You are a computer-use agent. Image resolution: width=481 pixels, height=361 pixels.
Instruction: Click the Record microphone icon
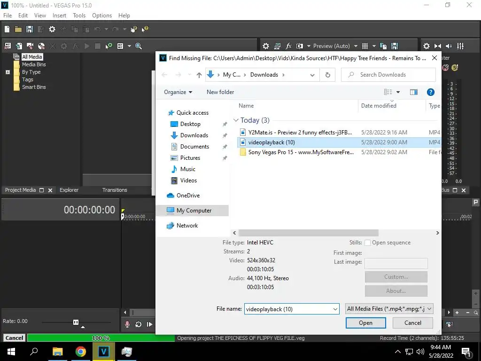point(127,324)
